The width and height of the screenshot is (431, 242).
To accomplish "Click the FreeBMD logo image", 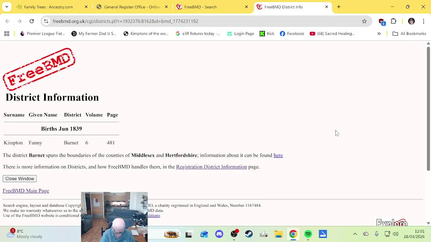I will tap(39, 69).
